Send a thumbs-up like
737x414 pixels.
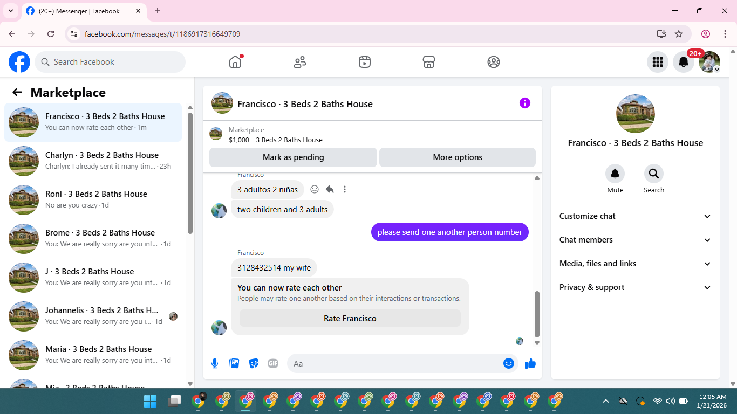coord(530,363)
